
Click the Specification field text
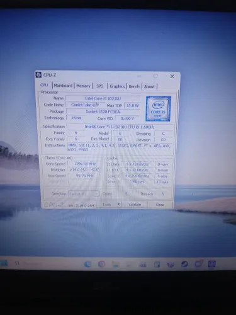[x=120, y=127]
